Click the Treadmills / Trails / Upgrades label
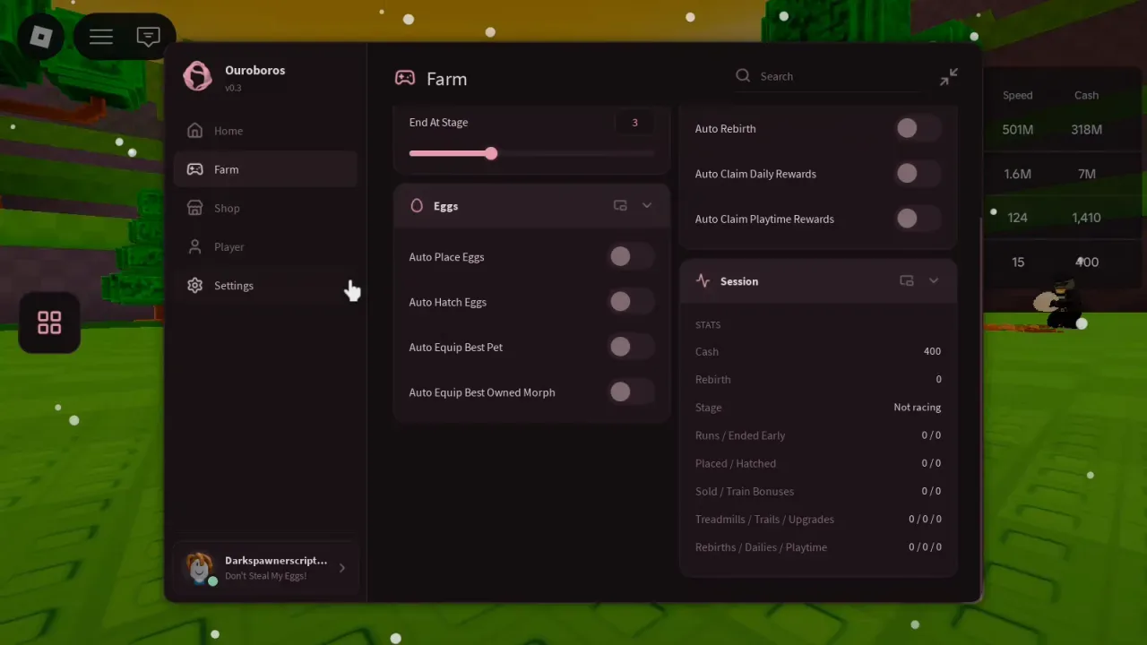Image resolution: width=1147 pixels, height=645 pixels. tap(764, 519)
